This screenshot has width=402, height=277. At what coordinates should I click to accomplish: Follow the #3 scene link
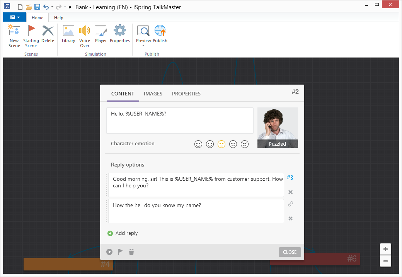[x=290, y=178]
